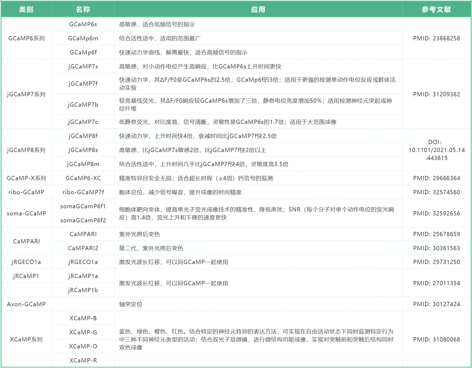Select the Axon-GCaMP category cell
The image size is (472, 368).
coord(26,304)
